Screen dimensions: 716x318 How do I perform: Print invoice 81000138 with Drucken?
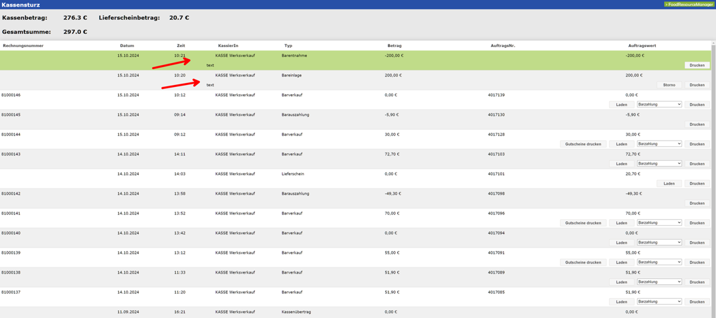click(697, 282)
